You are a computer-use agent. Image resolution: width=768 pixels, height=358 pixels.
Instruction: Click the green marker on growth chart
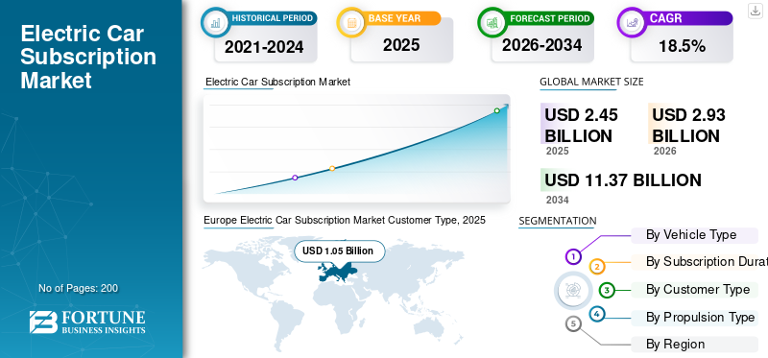(496, 110)
